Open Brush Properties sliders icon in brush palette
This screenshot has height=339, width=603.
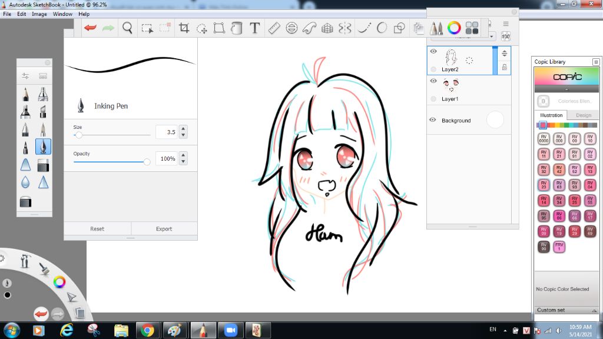(25, 76)
